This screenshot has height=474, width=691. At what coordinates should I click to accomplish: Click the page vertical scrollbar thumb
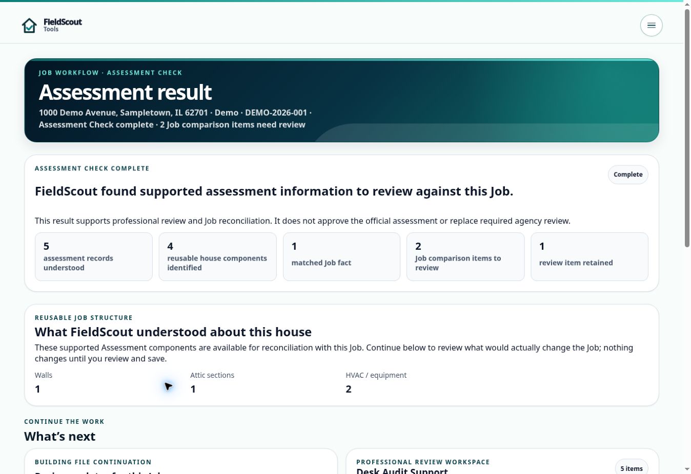click(x=687, y=128)
